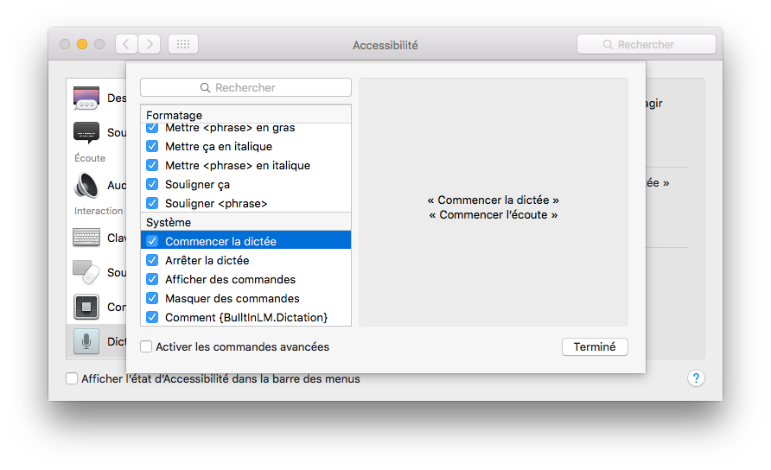Uncheck Masquer des commandes
Viewport: 771px width, 470px height.
pos(152,298)
